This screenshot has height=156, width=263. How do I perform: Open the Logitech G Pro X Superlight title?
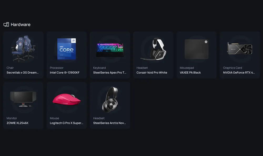coord(67,123)
